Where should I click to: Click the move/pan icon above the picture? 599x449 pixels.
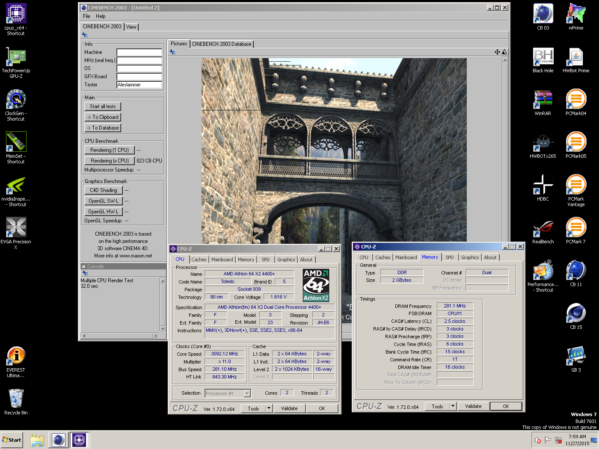point(497,52)
